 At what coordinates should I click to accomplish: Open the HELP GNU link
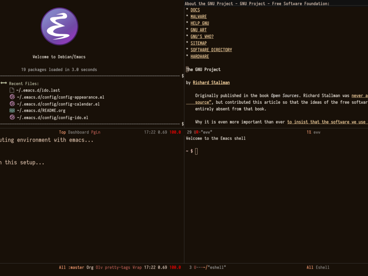[x=200, y=23]
